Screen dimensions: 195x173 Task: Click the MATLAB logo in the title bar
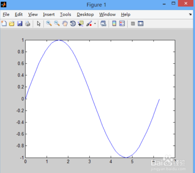click(3, 5)
